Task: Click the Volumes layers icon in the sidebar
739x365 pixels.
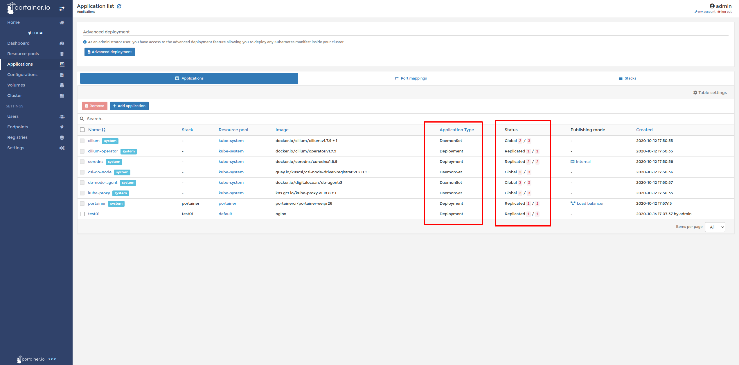Action: 62,85
